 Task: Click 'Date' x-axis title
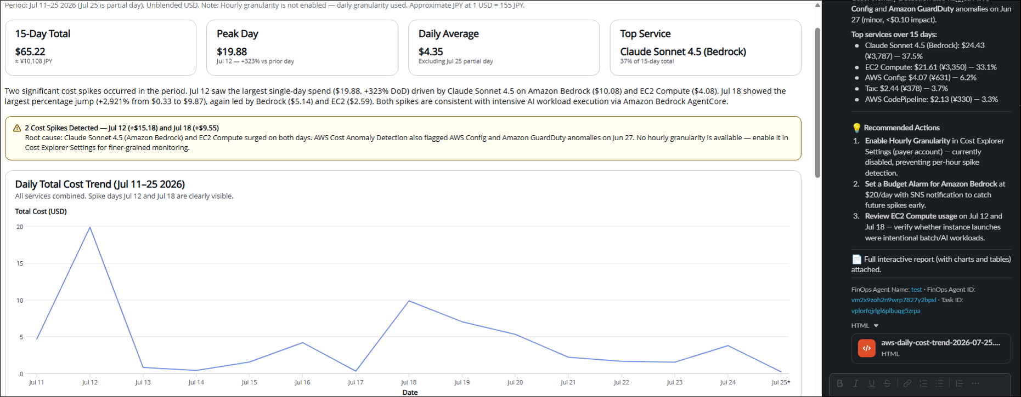pos(410,392)
